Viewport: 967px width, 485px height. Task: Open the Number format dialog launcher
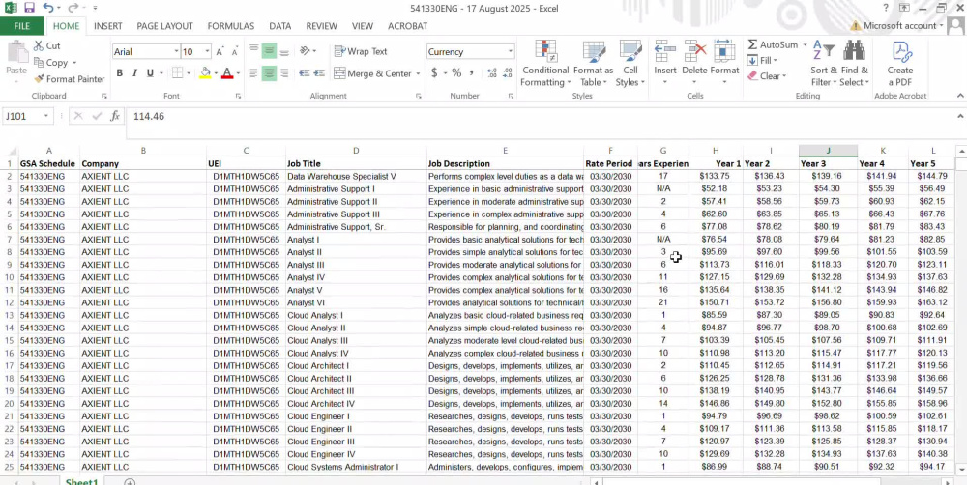[511, 97]
